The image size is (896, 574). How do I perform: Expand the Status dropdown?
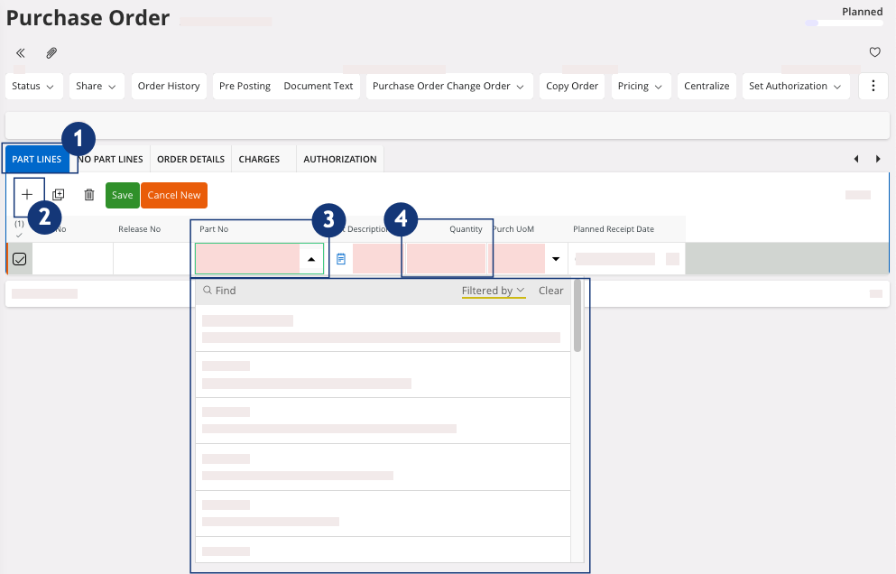(34, 87)
